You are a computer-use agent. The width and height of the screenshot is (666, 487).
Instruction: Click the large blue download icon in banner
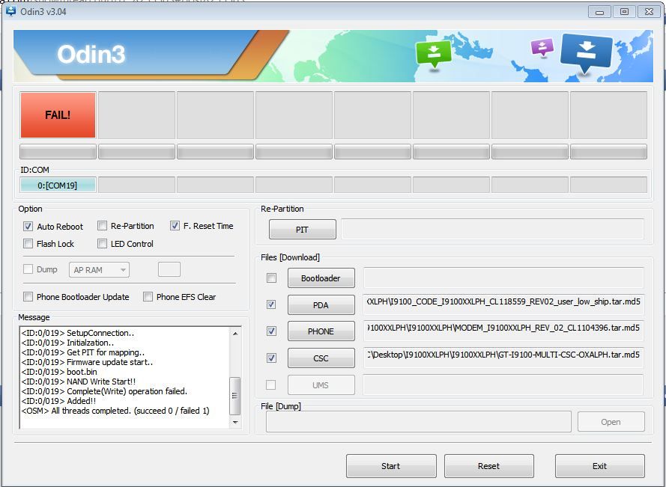[x=586, y=54]
